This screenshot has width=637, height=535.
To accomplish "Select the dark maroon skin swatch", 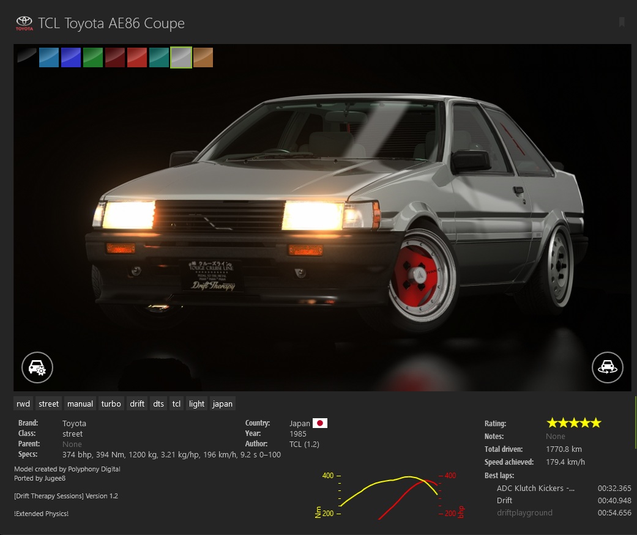I will coord(115,57).
